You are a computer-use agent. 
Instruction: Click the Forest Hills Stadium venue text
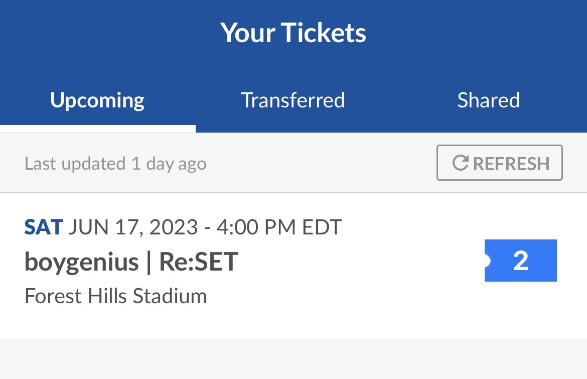click(116, 296)
